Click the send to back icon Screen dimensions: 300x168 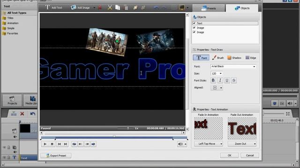click(x=143, y=7)
